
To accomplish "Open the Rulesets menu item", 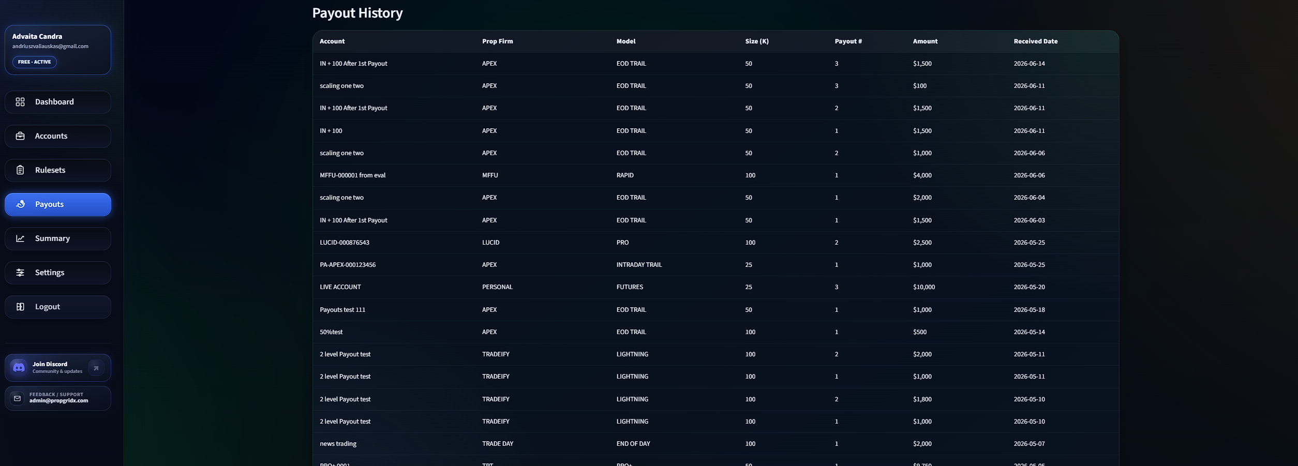I will 58,170.
